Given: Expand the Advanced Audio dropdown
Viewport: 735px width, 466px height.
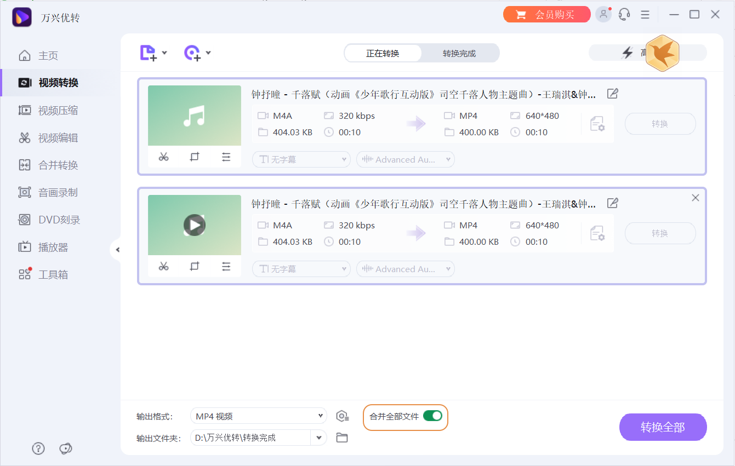Looking at the screenshot, I should [x=405, y=159].
